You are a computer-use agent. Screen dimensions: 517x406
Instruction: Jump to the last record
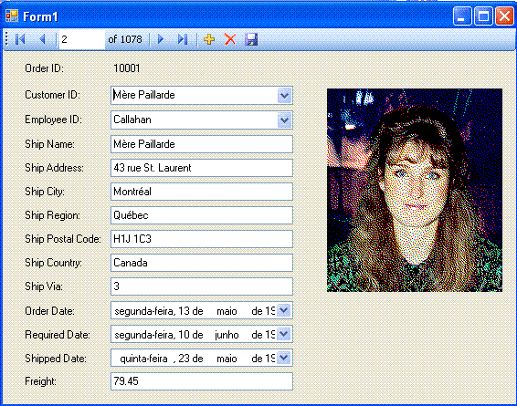183,39
